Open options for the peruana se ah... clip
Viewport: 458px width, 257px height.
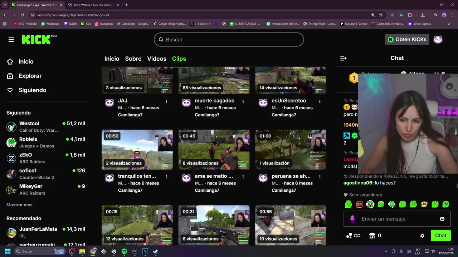point(320,177)
